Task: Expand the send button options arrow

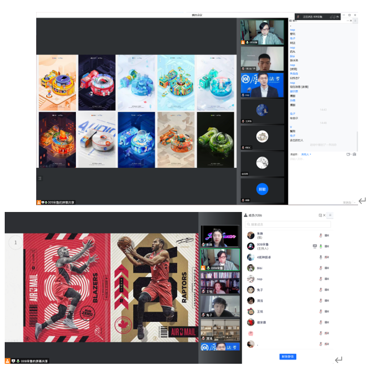Action: (354, 203)
